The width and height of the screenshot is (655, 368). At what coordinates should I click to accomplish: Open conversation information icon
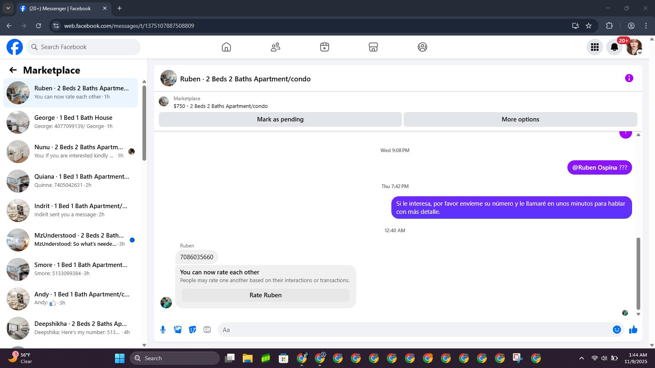pyautogui.click(x=629, y=78)
